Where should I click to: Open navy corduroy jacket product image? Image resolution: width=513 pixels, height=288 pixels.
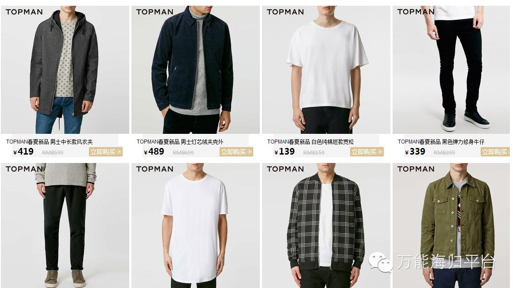[195, 69]
